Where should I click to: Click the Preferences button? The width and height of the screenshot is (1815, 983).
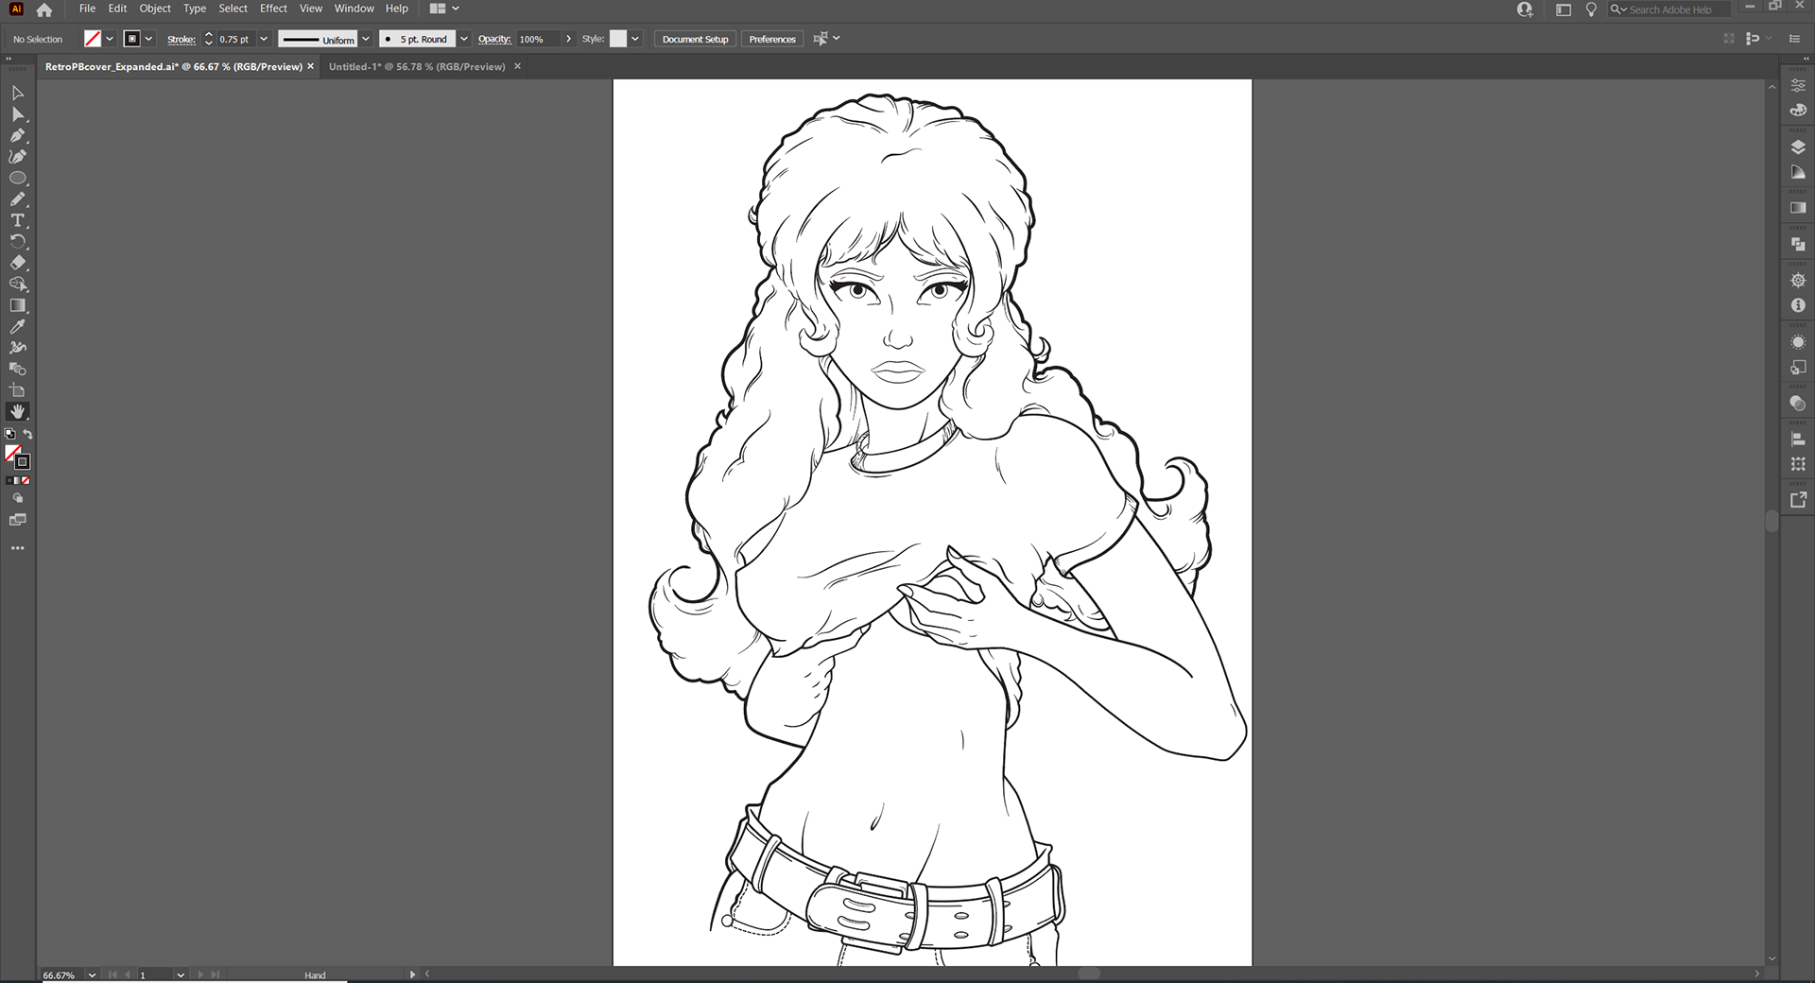[x=772, y=39]
